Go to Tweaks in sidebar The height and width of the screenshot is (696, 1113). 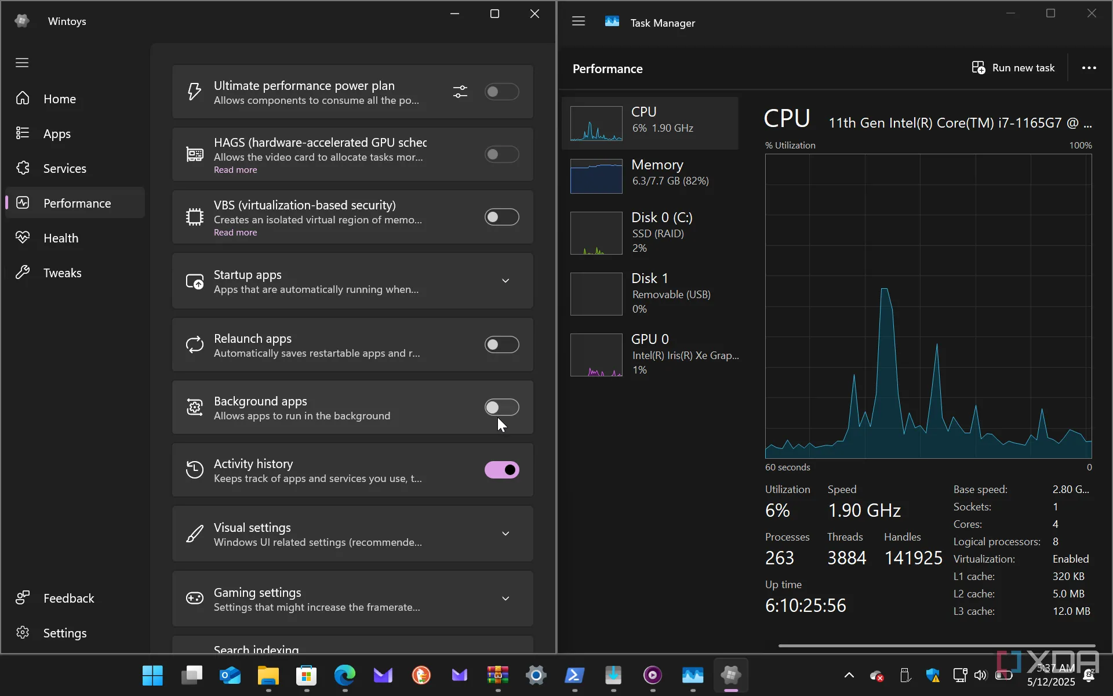[62, 273]
